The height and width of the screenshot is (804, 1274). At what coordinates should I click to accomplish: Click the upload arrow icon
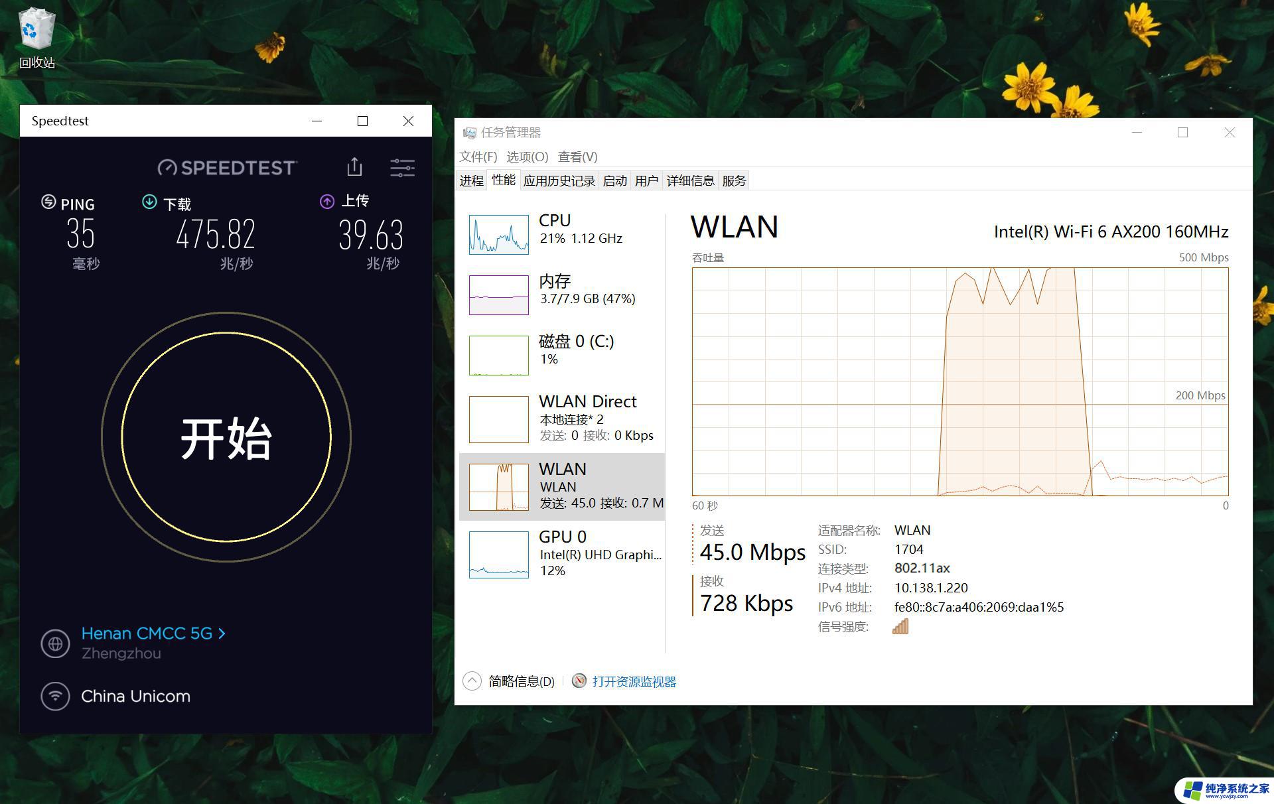click(326, 201)
